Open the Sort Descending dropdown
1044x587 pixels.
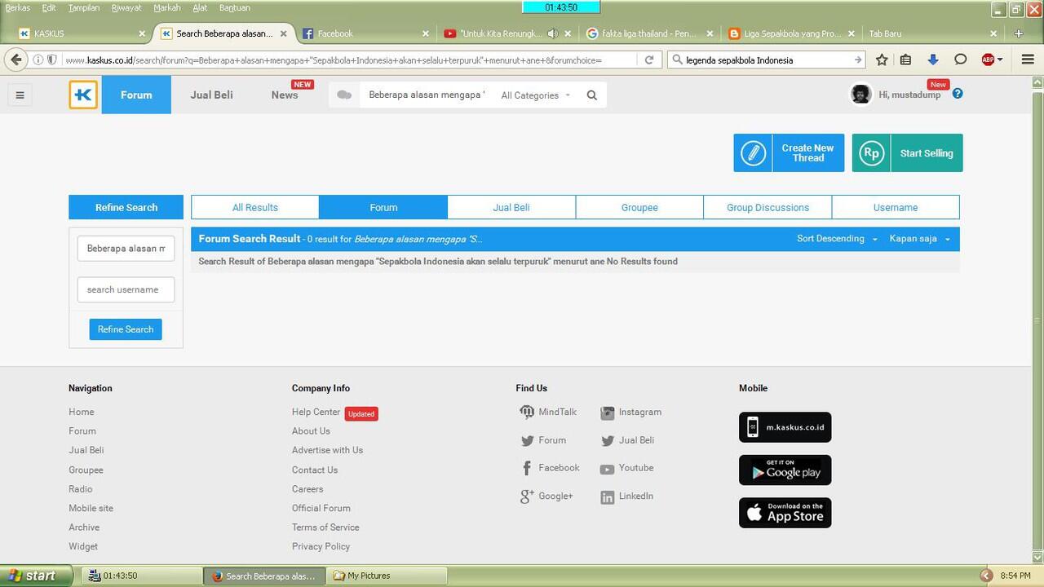coord(837,239)
